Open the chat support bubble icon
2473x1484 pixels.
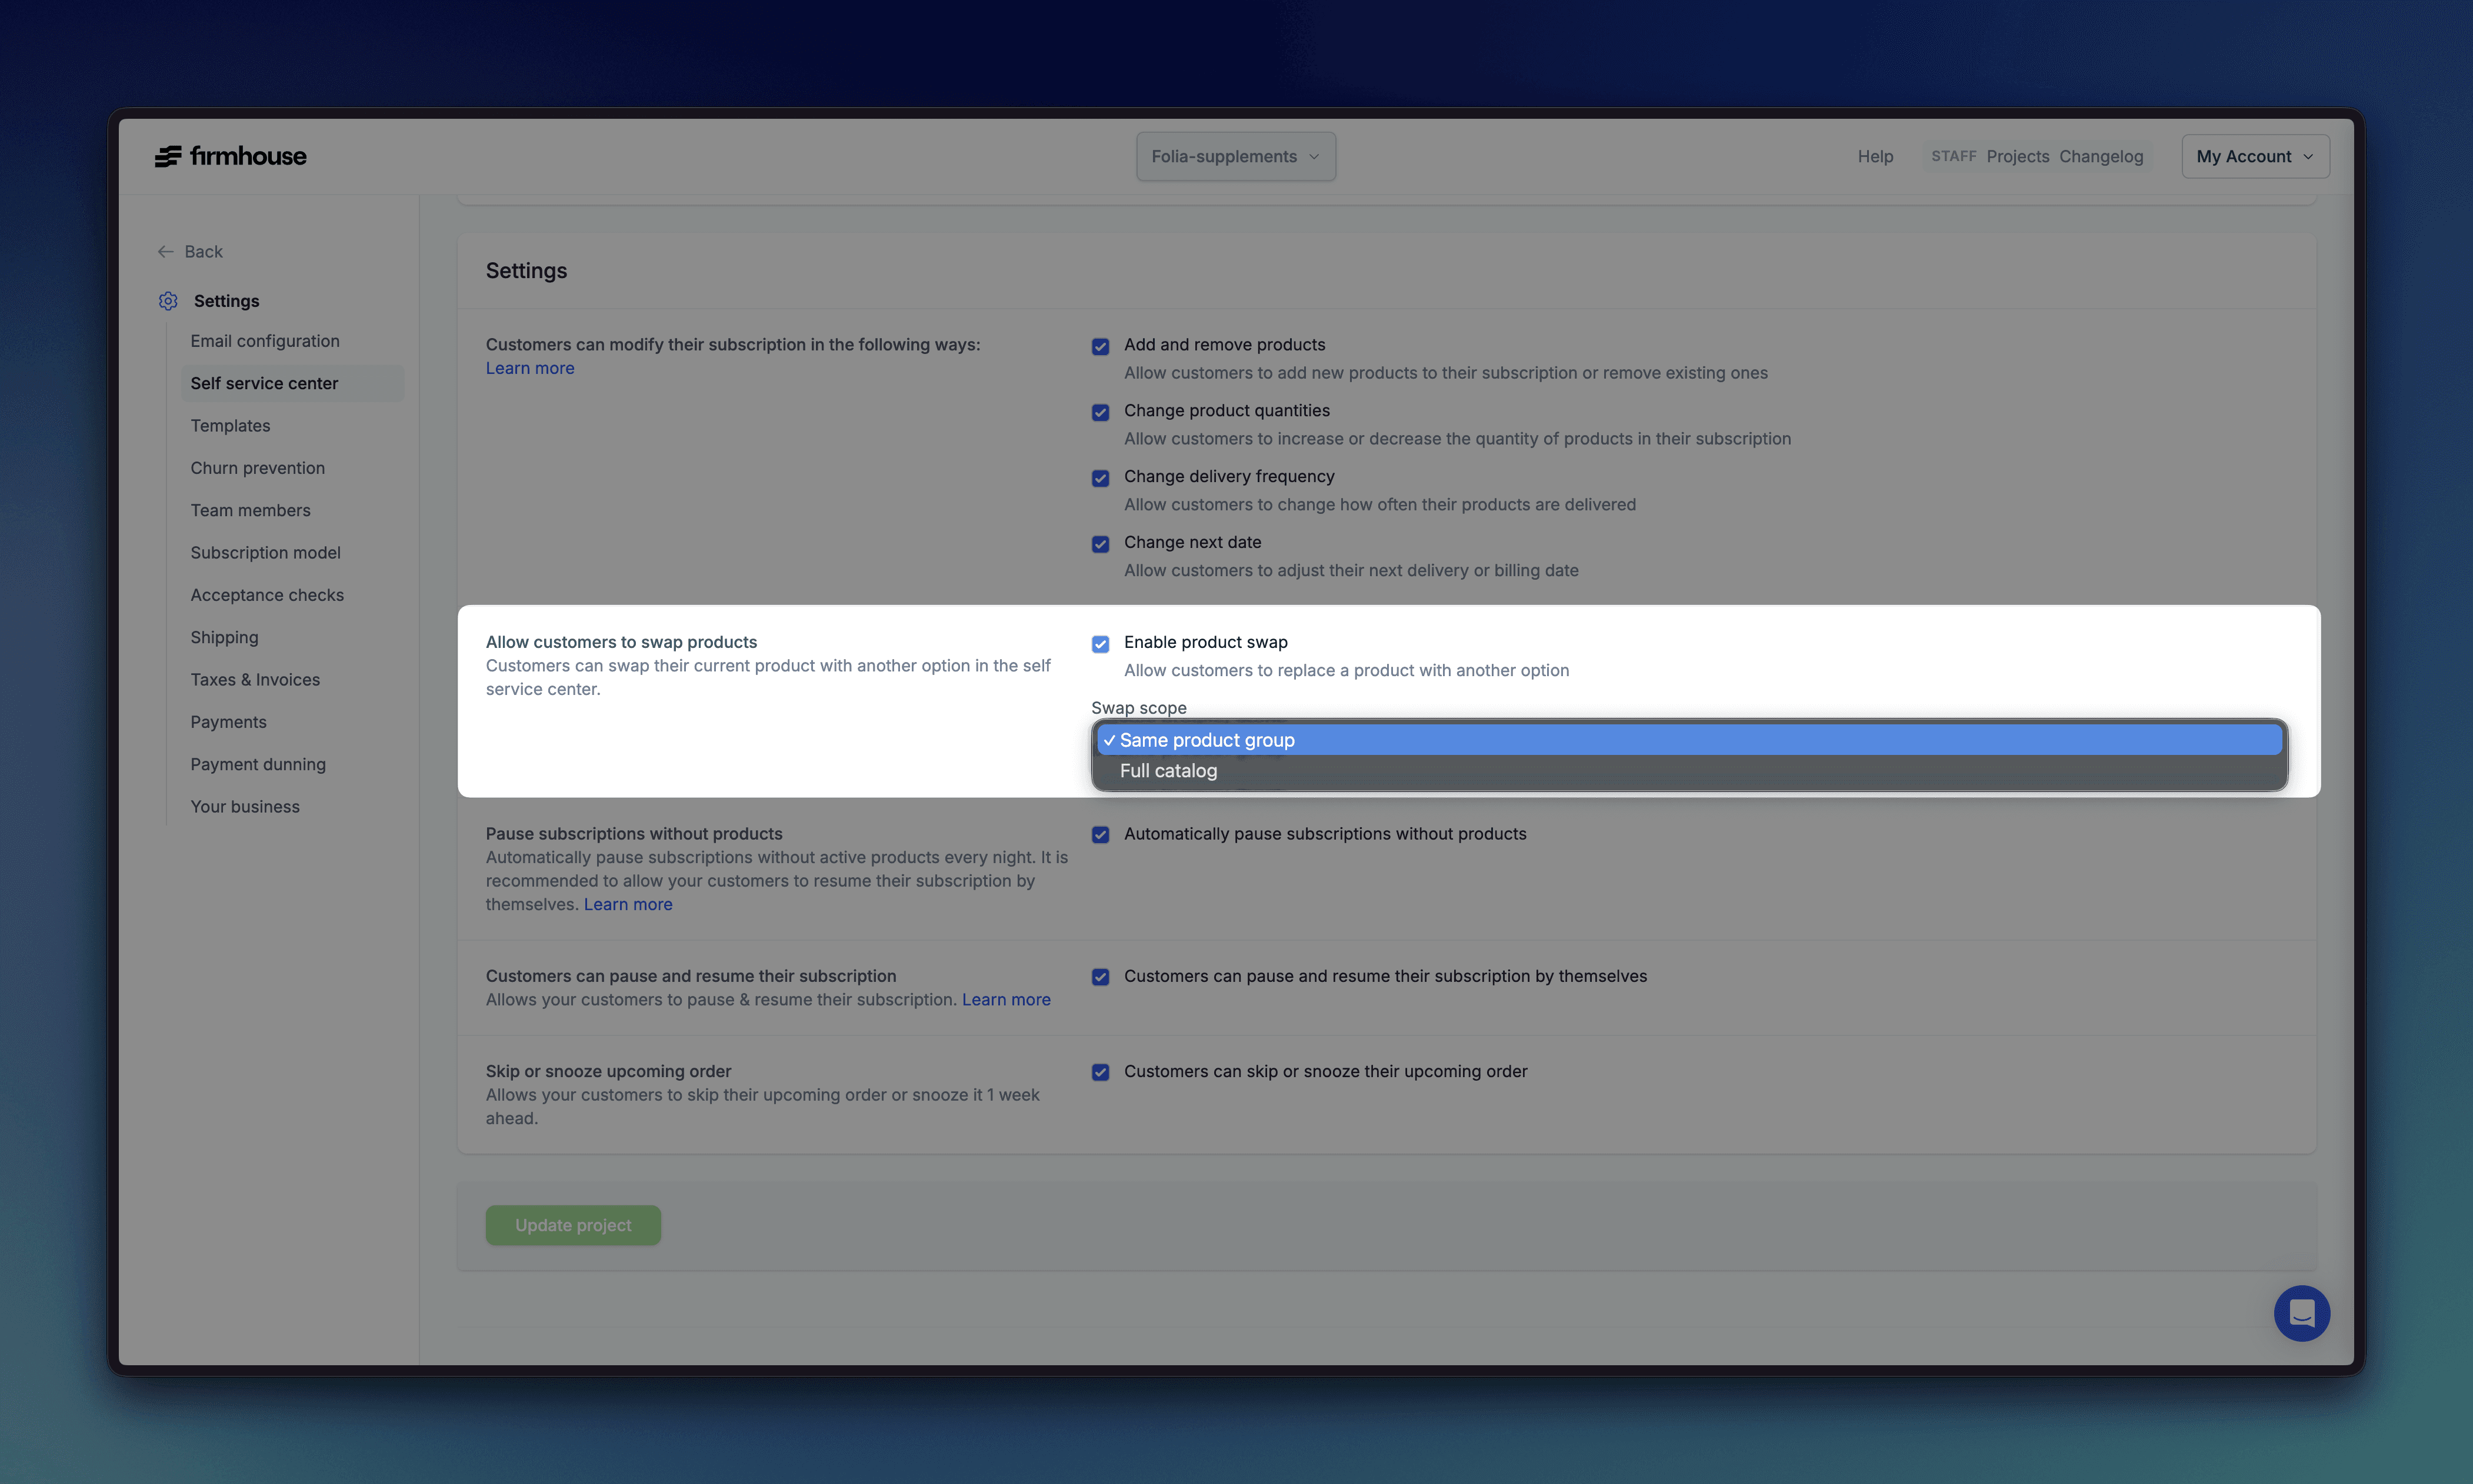tap(2301, 1312)
